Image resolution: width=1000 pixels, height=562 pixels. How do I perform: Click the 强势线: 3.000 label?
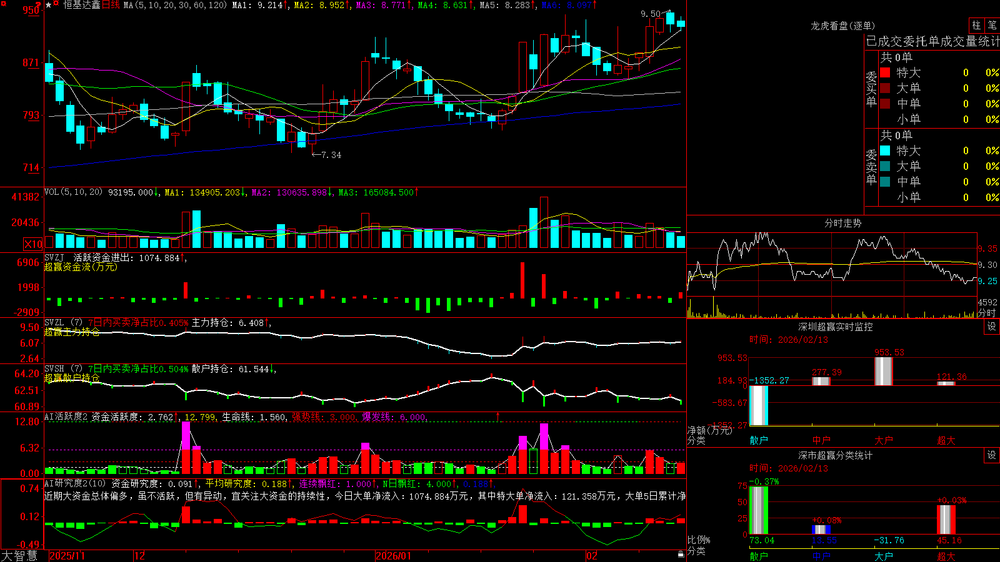click(x=324, y=417)
